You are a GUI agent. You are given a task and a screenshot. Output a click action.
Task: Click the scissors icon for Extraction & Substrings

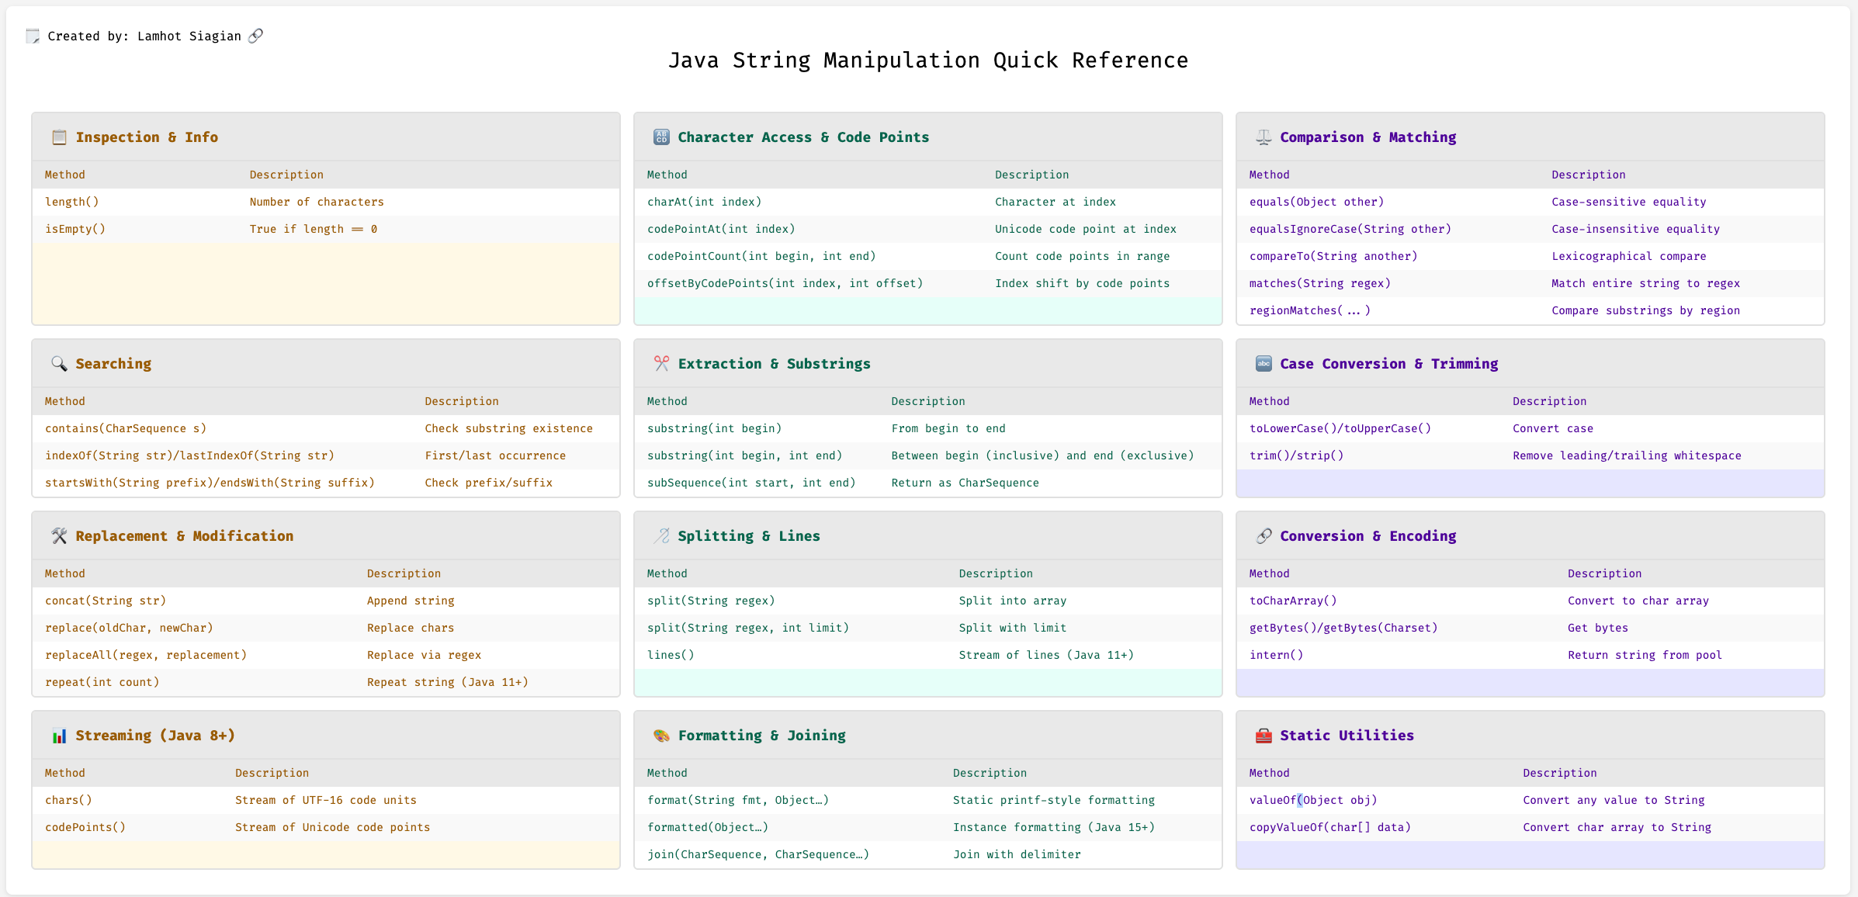point(661,364)
